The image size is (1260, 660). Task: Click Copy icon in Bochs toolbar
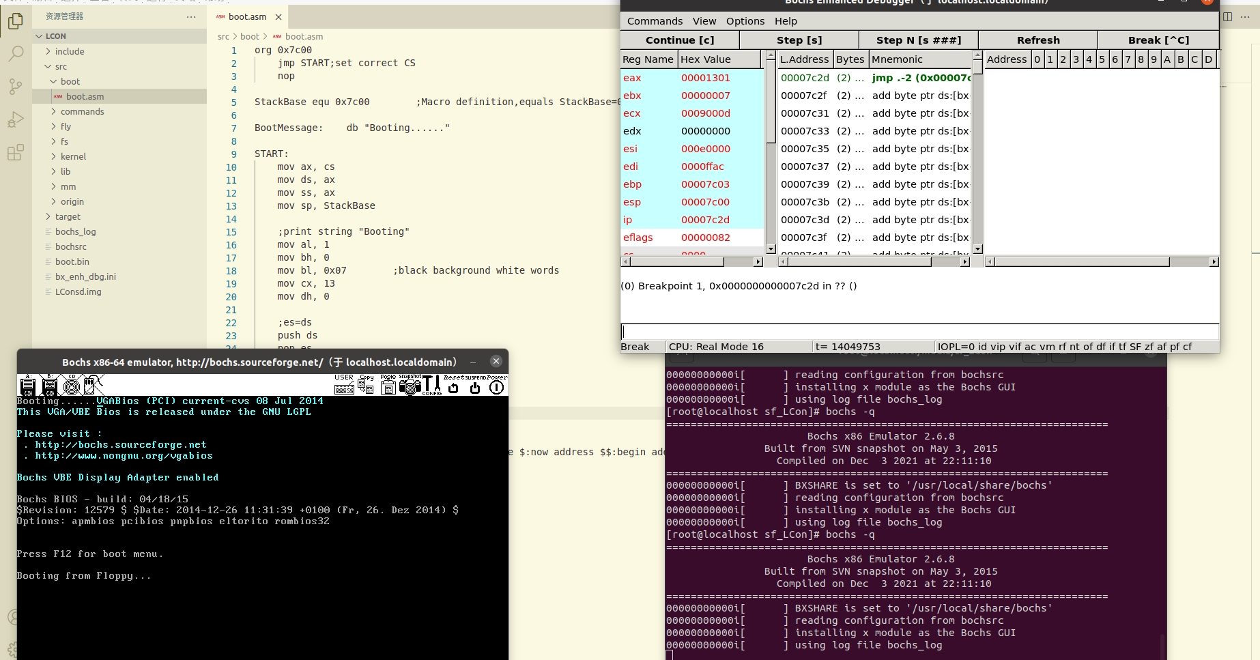pyautogui.click(x=366, y=385)
